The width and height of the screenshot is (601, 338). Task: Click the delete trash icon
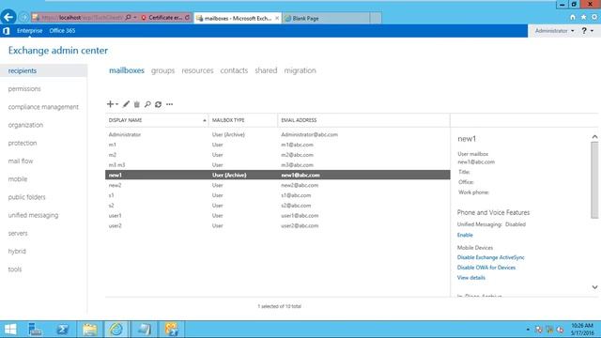tap(137, 104)
